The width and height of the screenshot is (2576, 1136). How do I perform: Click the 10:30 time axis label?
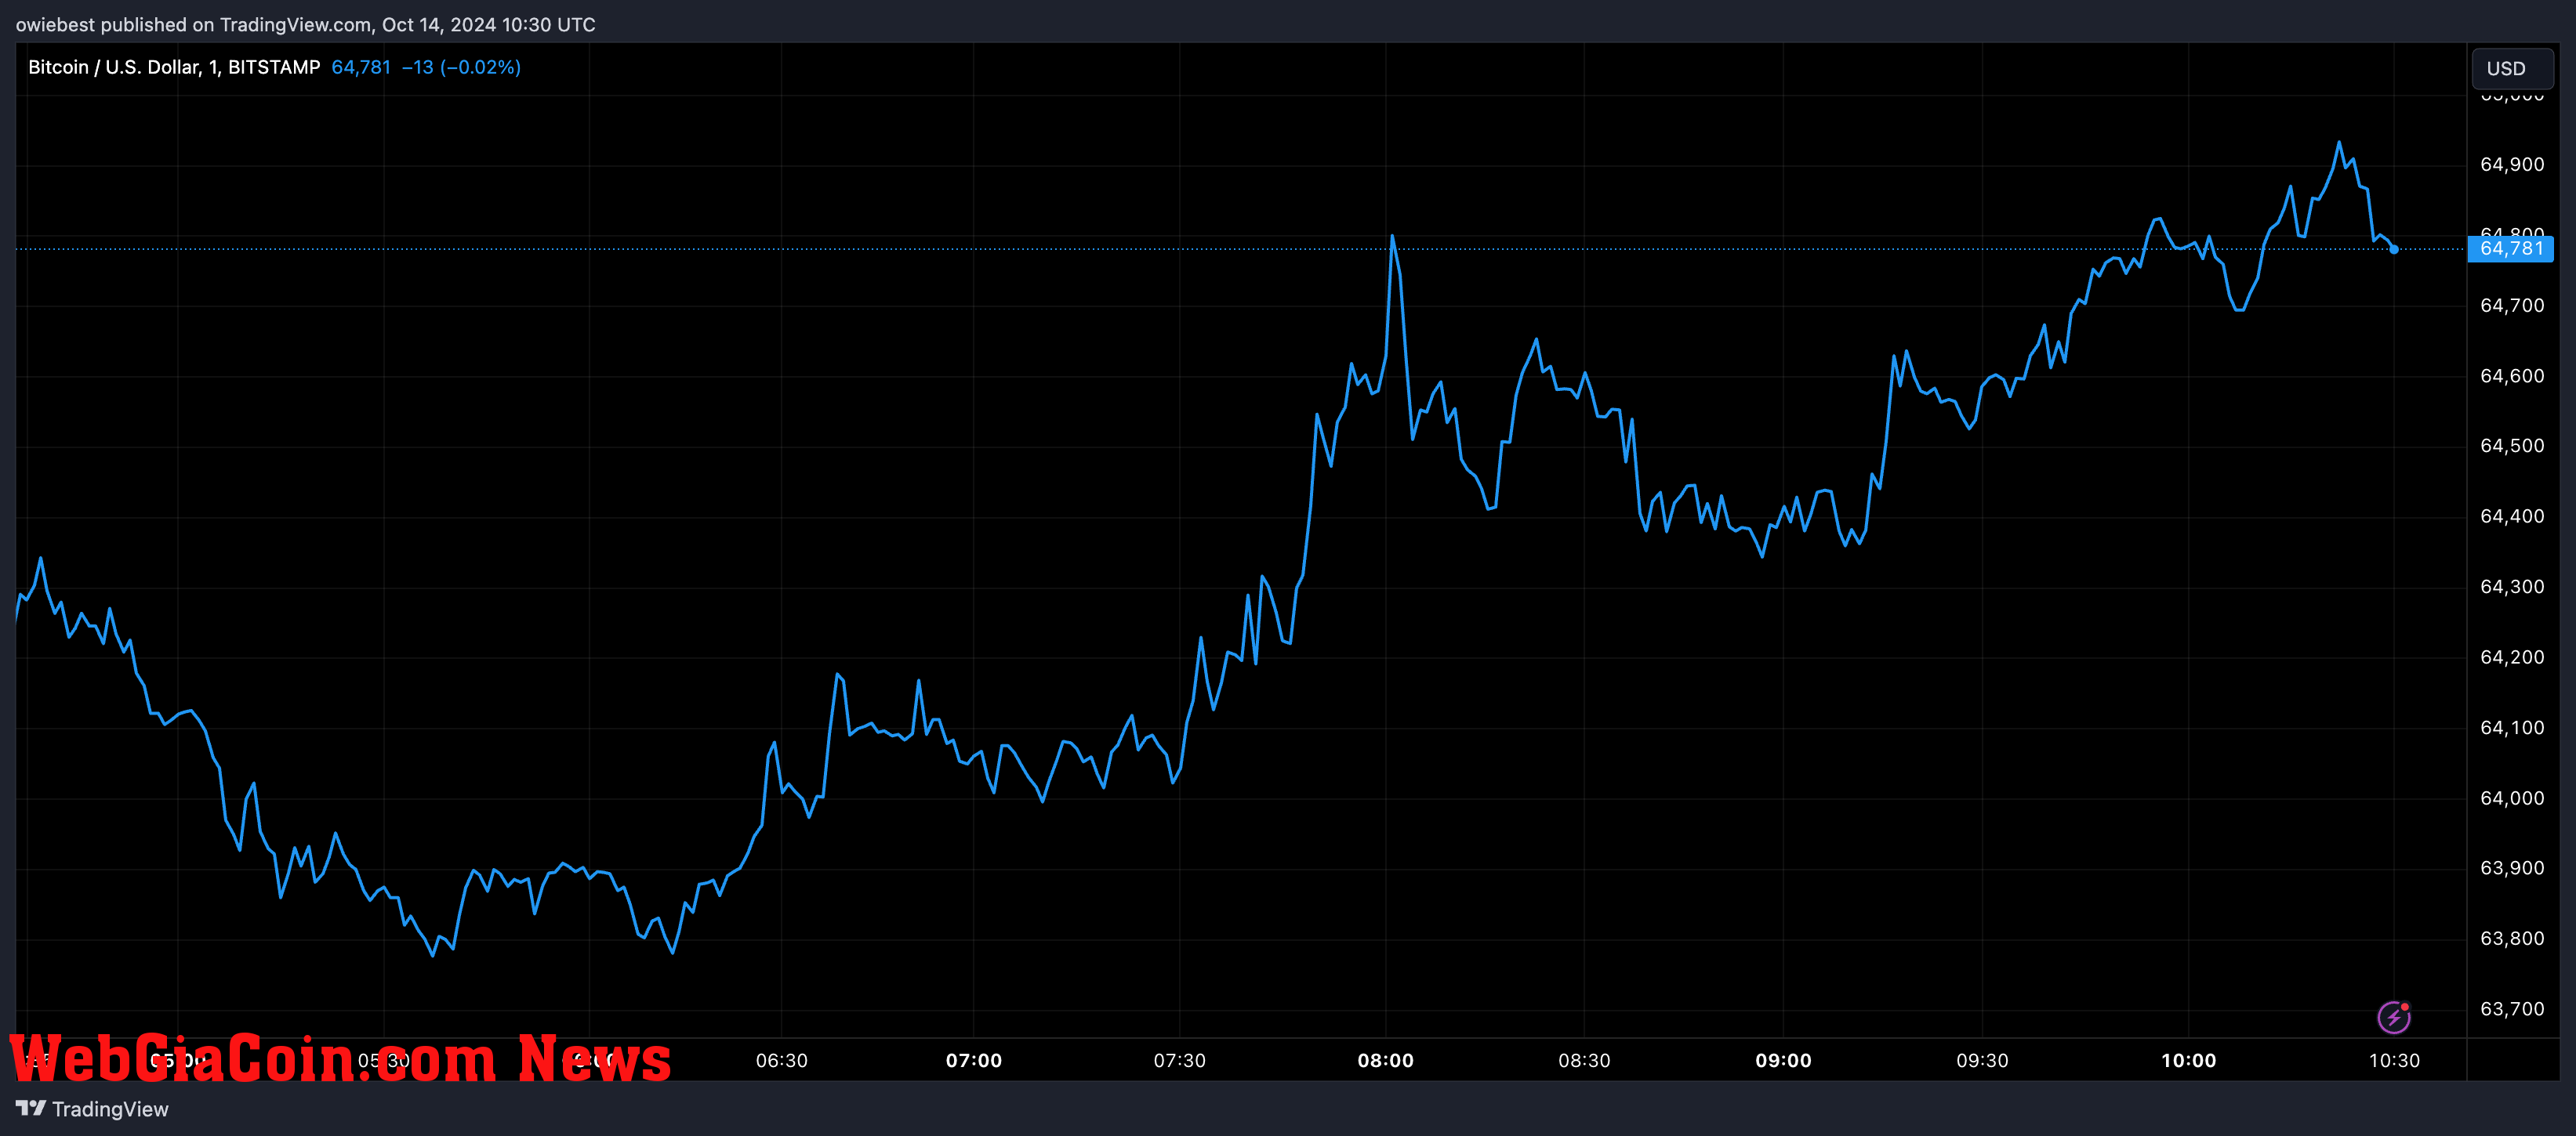click(2394, 1060)
